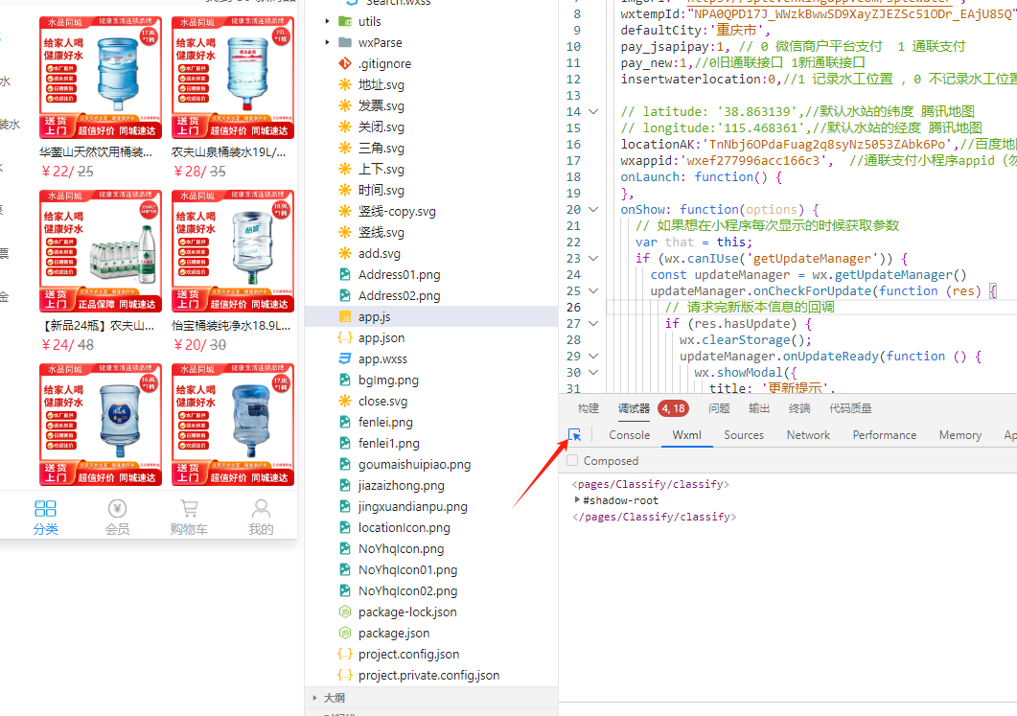Open the 构建 panel tab

click(x=589, y=408)
